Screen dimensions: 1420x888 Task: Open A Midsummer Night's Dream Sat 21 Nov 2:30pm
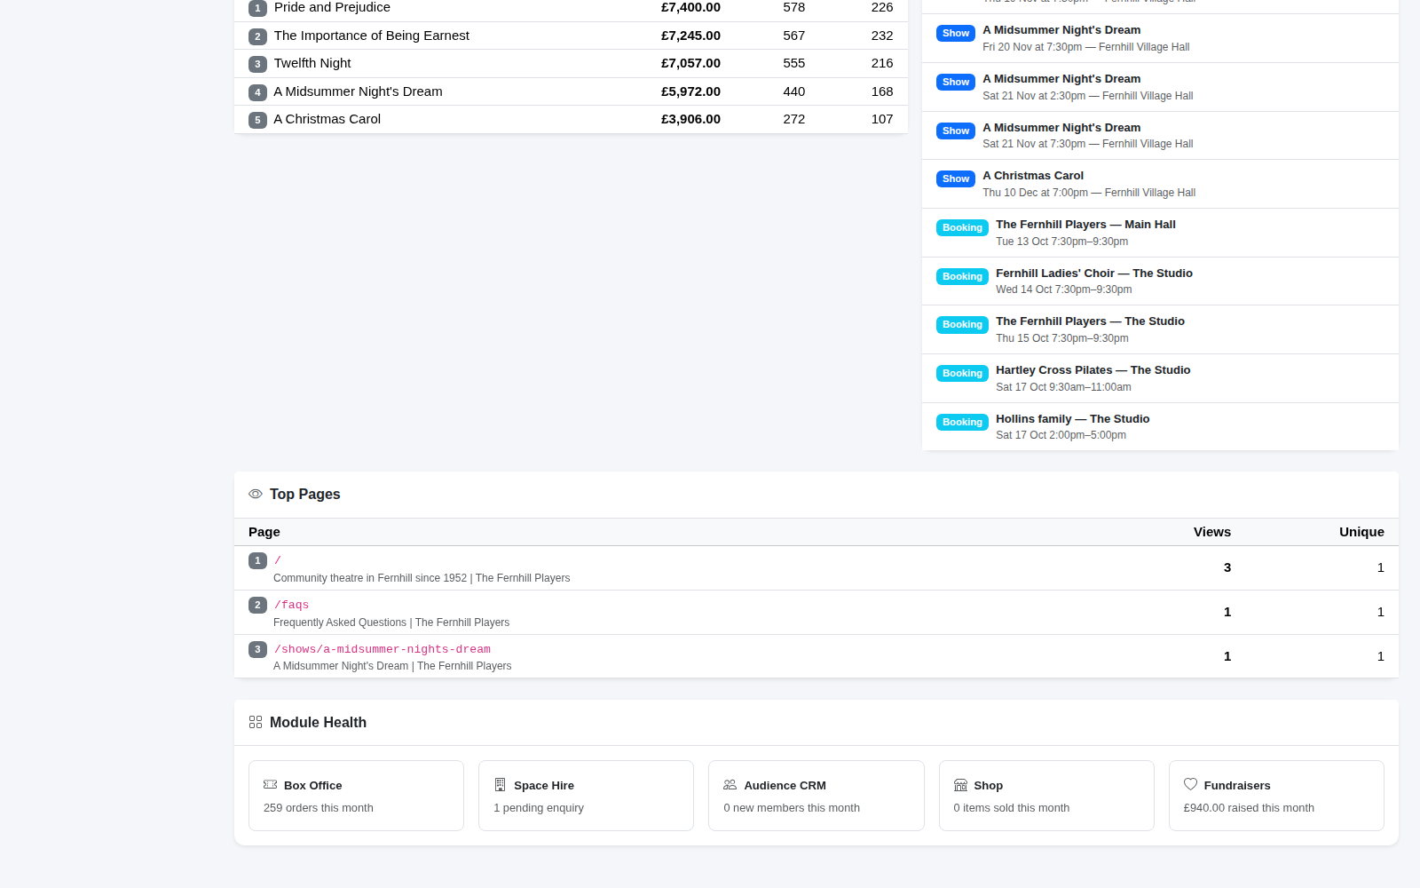[1160, 87]
